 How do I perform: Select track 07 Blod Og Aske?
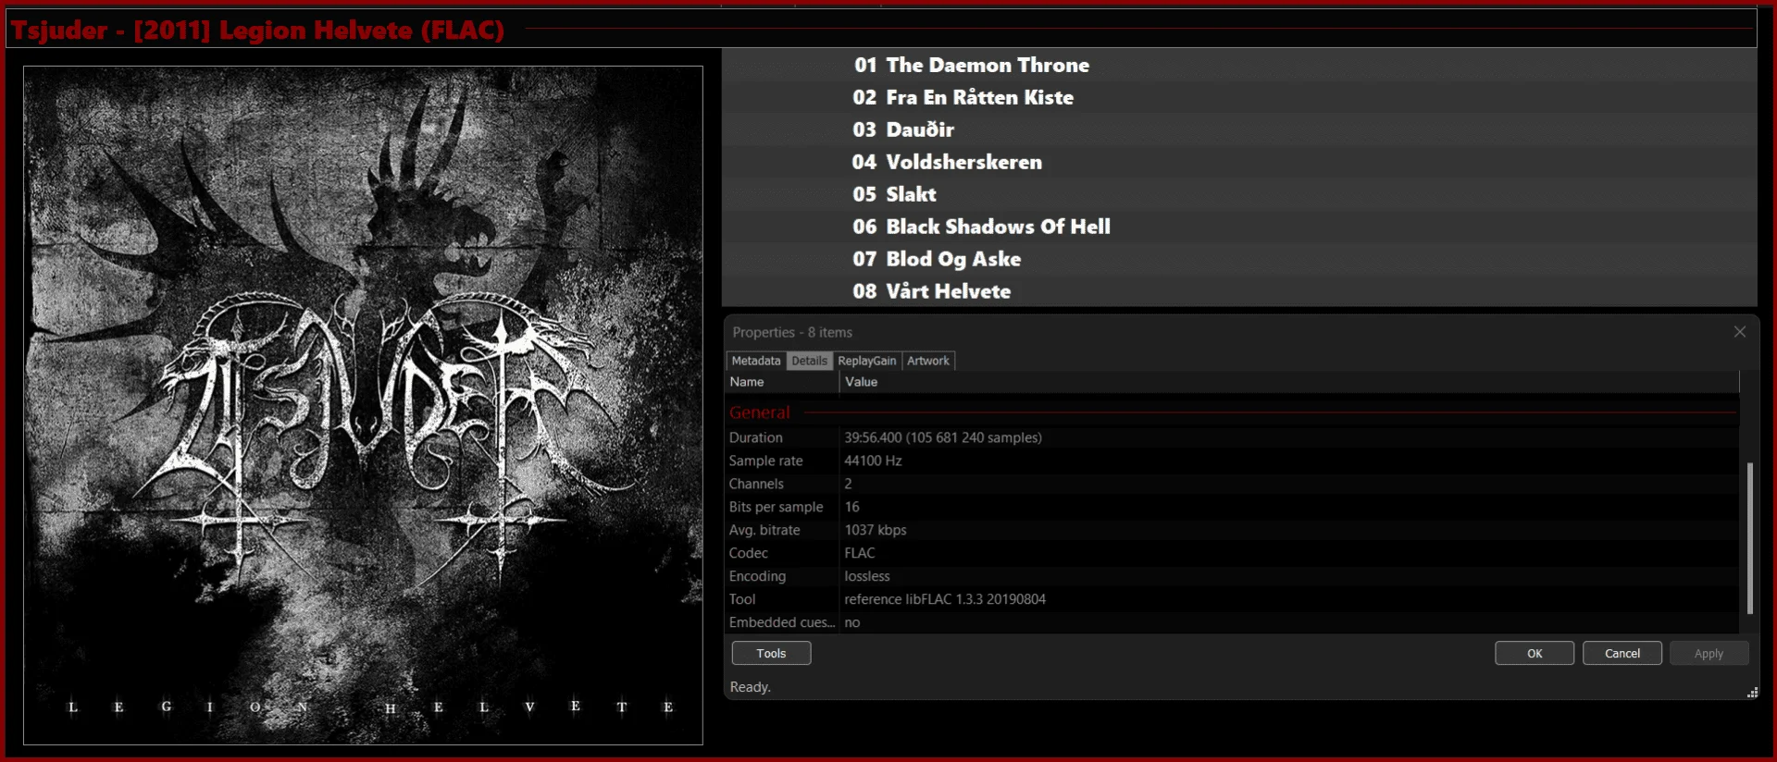(x=1239, y=259)
